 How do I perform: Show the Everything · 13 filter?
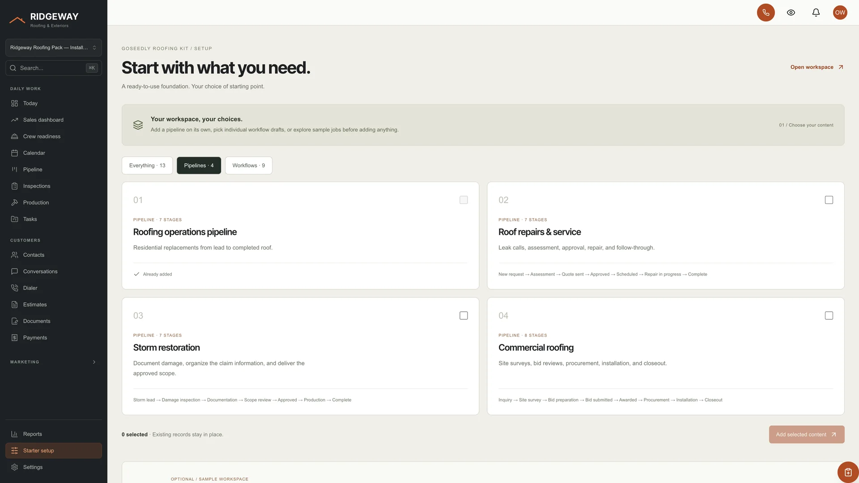147,165
